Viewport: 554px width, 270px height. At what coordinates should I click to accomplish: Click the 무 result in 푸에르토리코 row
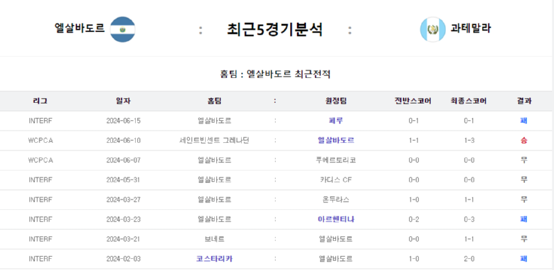point(524,160)
